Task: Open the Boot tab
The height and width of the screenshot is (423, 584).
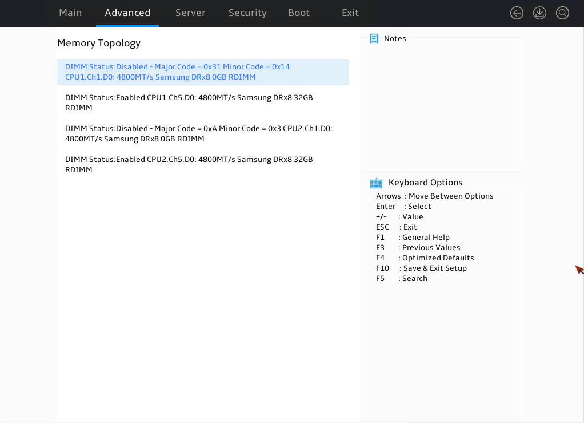Action: (299, 13)
